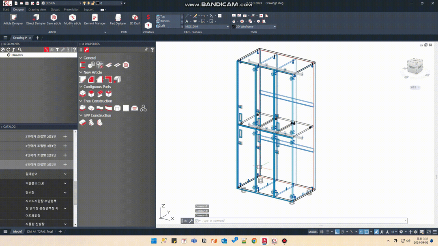The height and width of the screenshot is (246, 438).
Task: Open the Part Designer tool
Action: (118, 19)
